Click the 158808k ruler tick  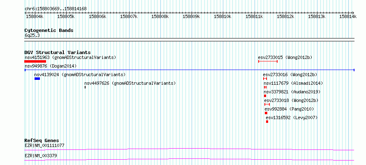pyautogui.click(x=160, y=16)
